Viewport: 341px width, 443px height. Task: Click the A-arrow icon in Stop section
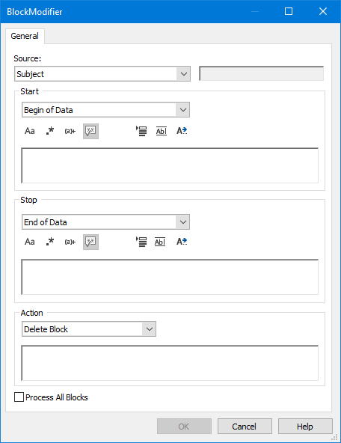182,242
